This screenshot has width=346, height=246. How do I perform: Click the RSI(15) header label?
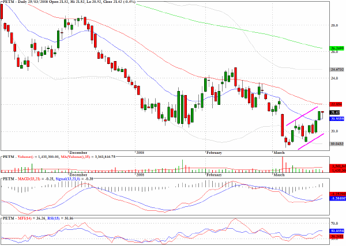53,218
